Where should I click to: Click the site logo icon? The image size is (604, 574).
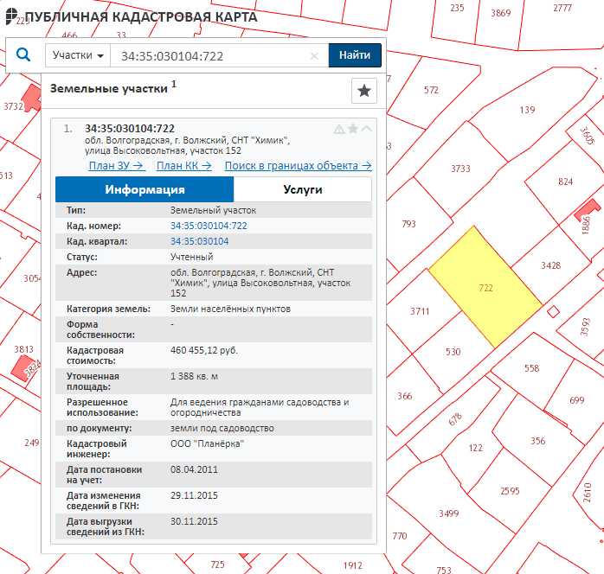pos(12,16)
